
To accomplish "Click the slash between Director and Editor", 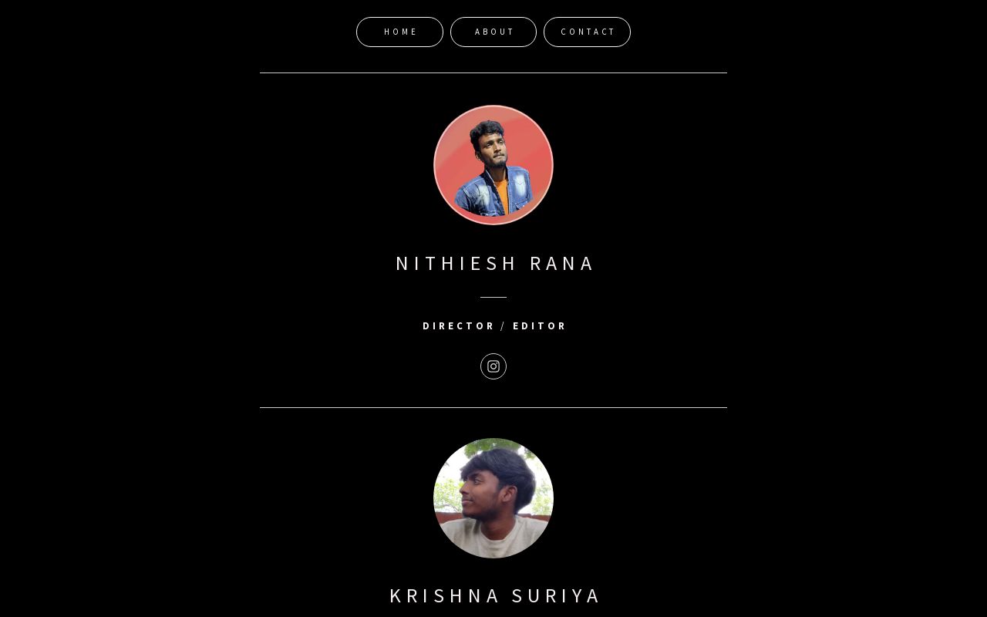I will coord(504,325).
